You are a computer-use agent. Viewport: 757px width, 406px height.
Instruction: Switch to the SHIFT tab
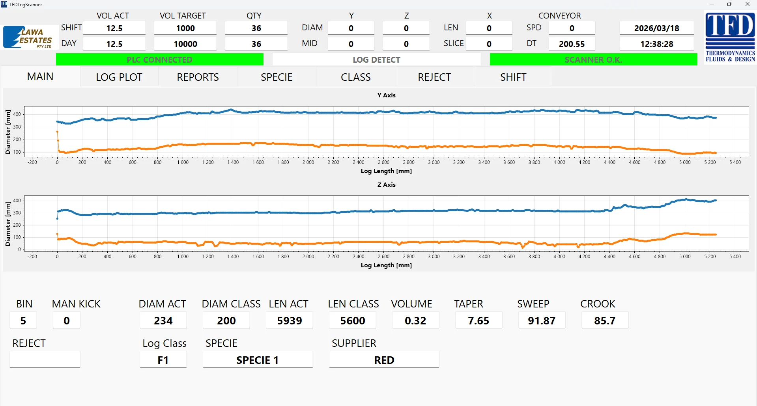pos(513,77)
